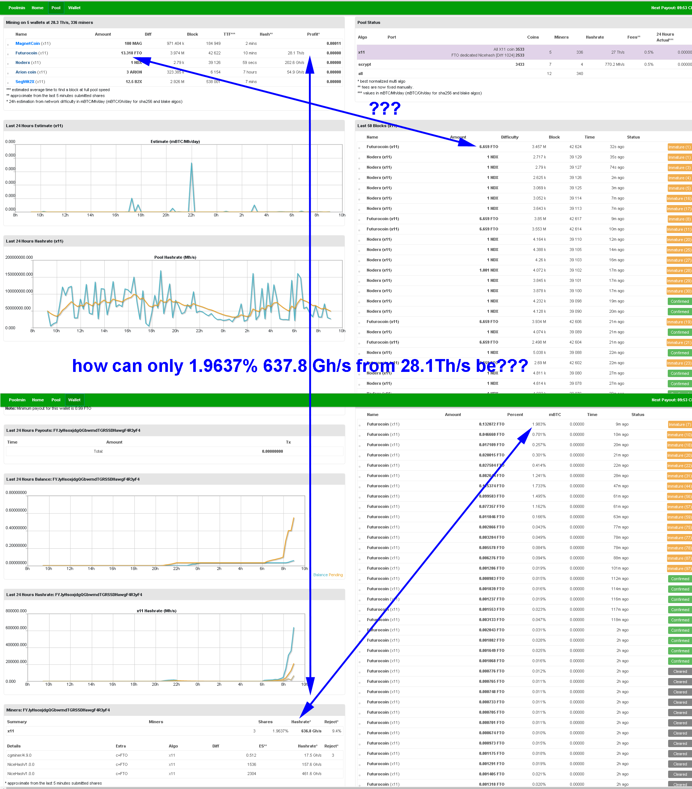This screenshot has width=692, height=789.
Task: Click the coin icon beside MagnetCoin
Action: tap(8, 44)
